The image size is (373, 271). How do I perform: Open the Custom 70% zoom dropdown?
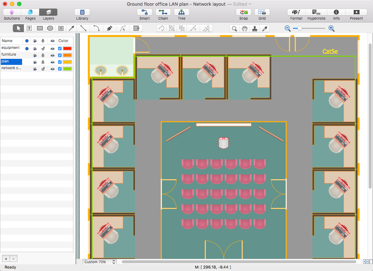[100, 262]
